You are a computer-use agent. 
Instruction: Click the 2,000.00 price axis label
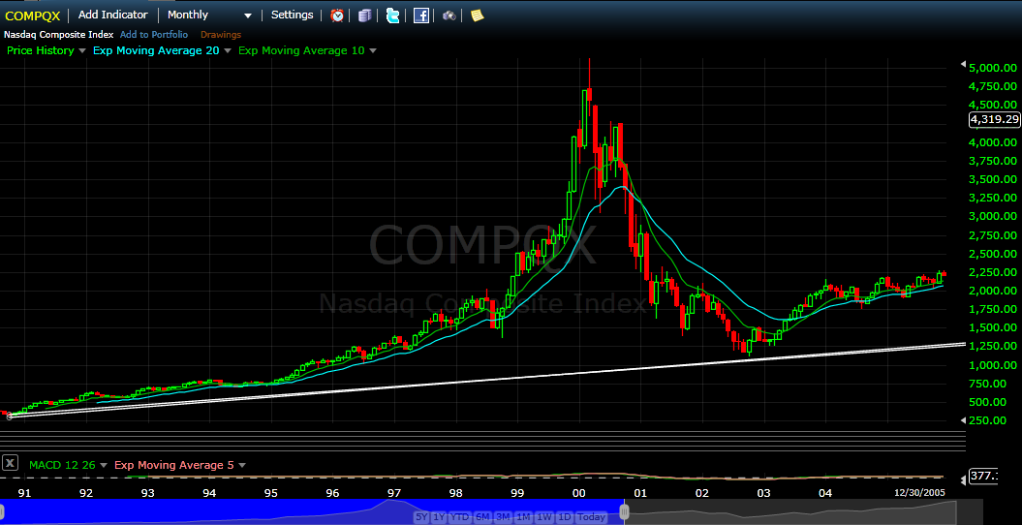click(993, 291)
